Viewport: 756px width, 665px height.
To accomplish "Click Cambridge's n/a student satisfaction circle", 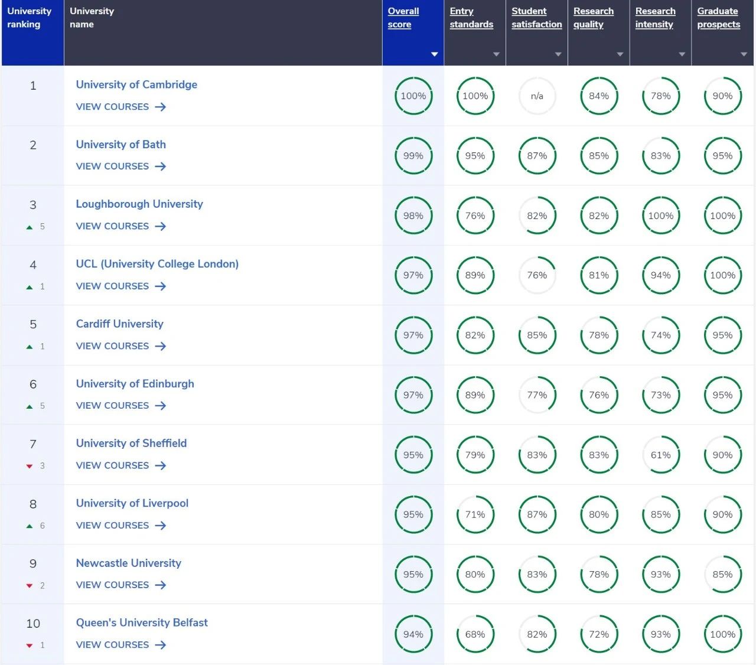I will tap(536, 96).
